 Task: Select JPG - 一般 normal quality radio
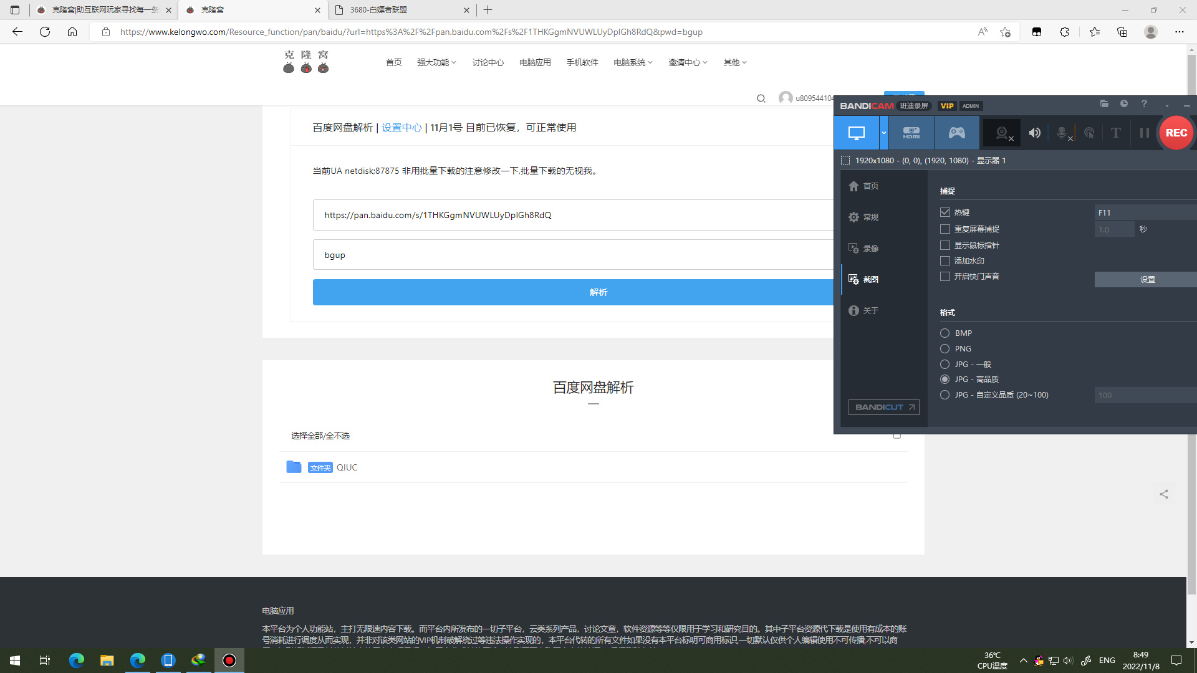pyautogui.click(x=945, y=364)
